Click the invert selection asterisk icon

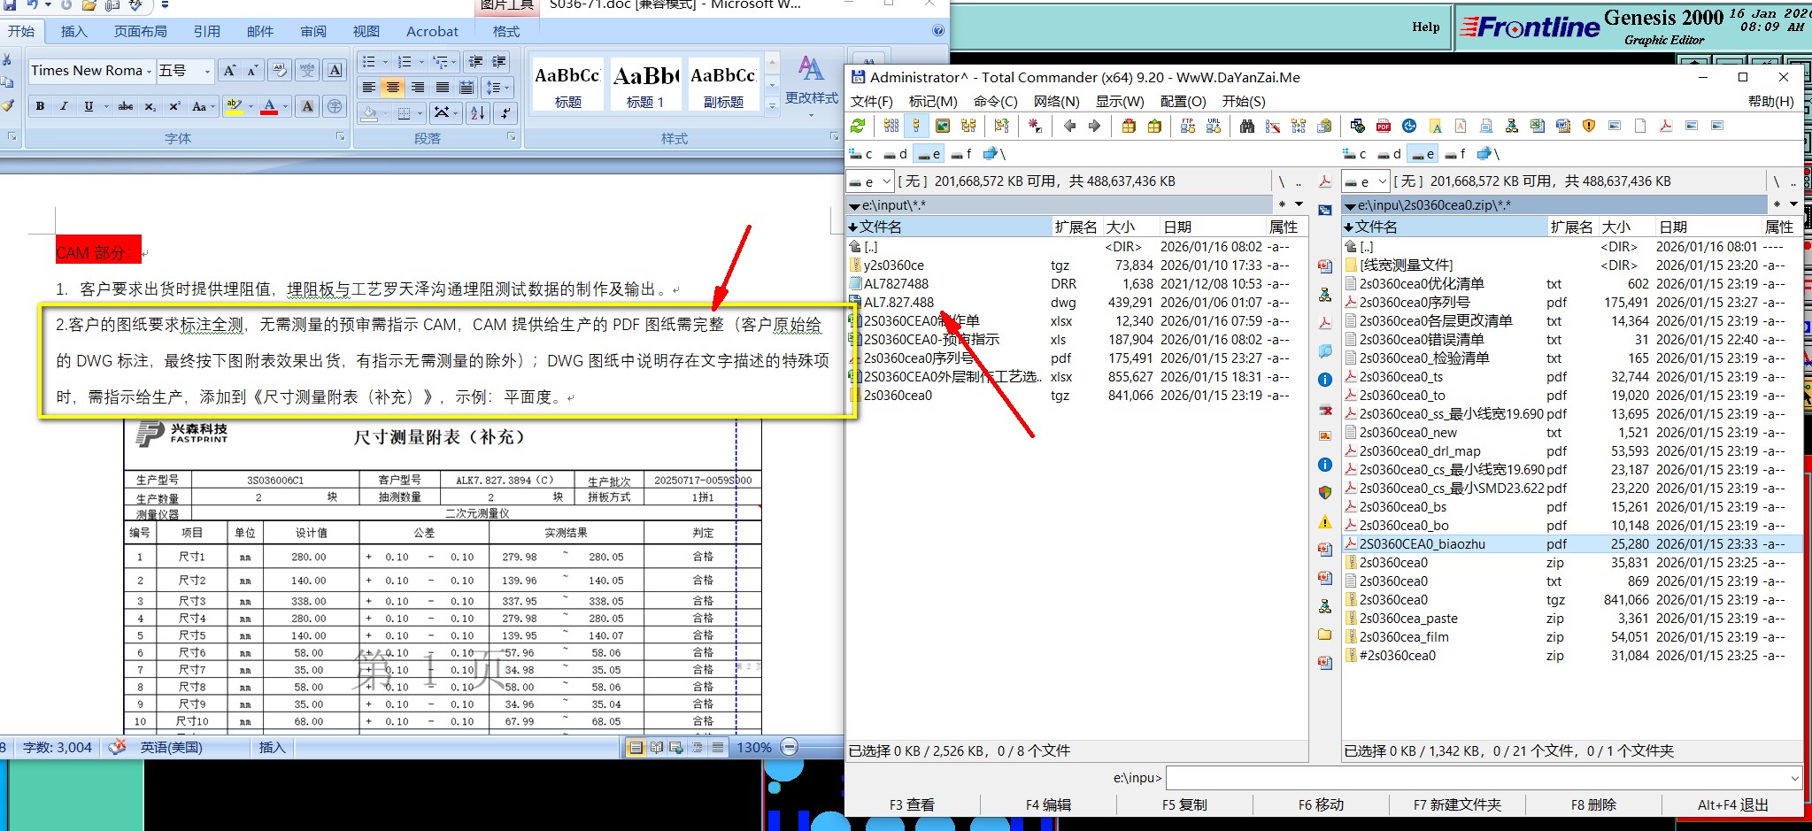point(1035,126)
